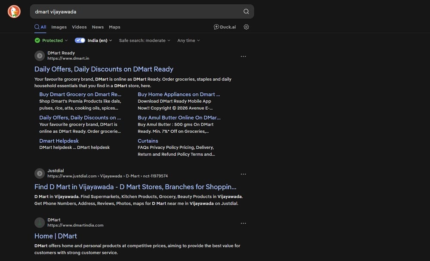Click Justdial site favicon
430x261 pixels.
[x=40, y=173]
